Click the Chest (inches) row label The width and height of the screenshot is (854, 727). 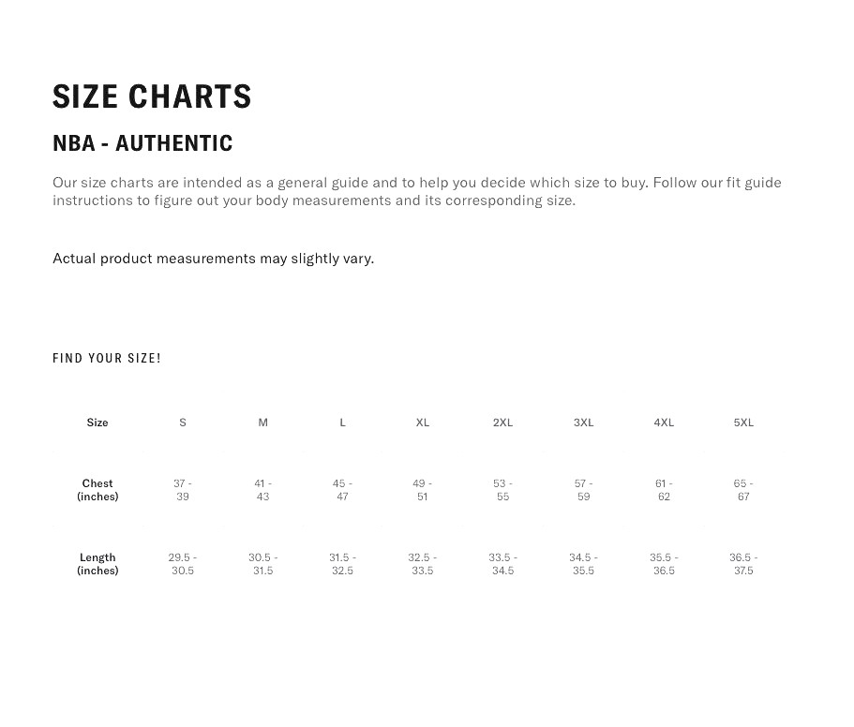coord(97,490)
